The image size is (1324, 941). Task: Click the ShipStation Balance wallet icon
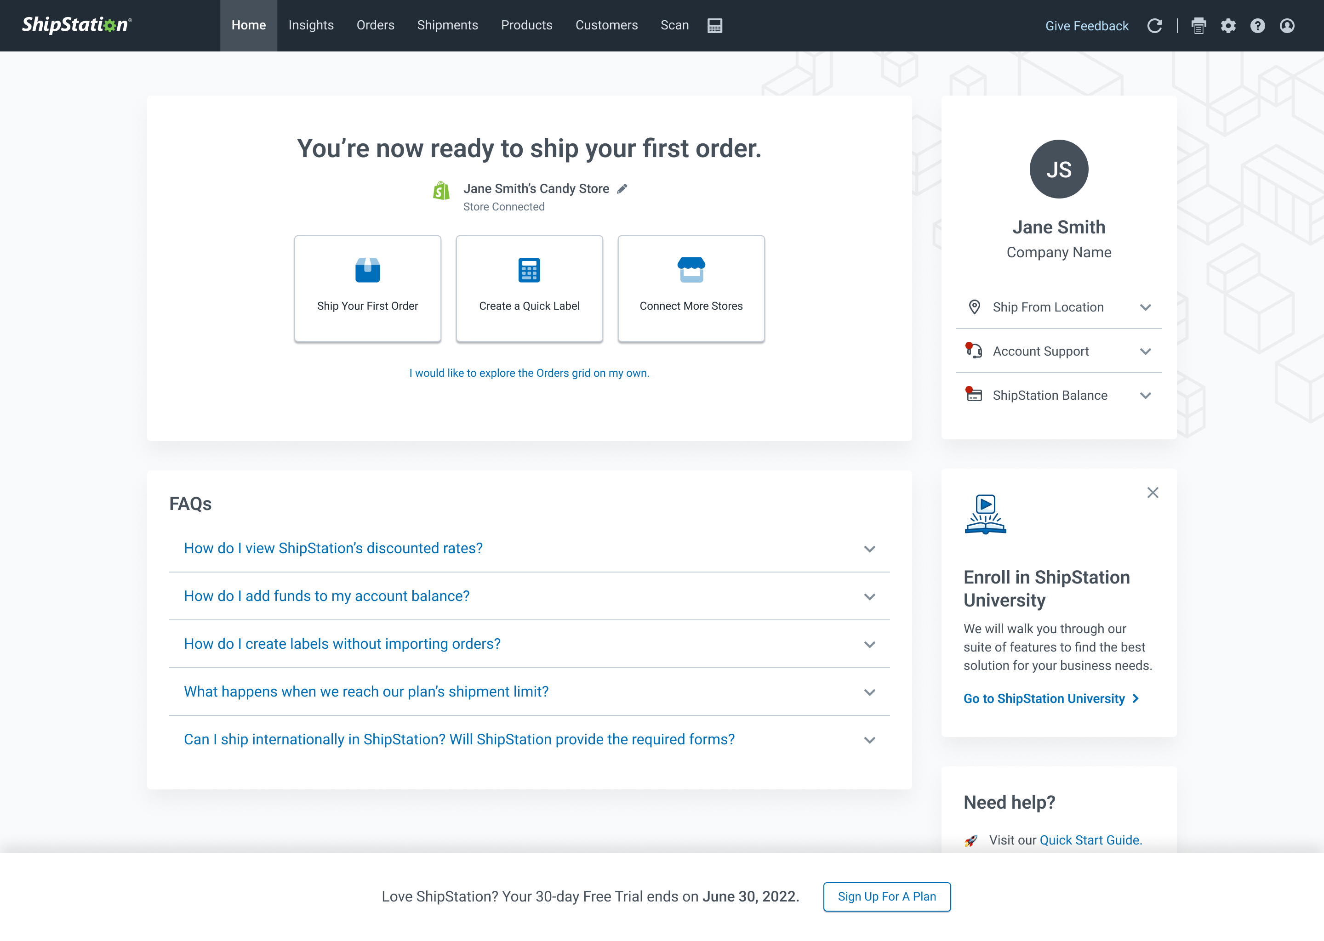(x=973, y=394)
